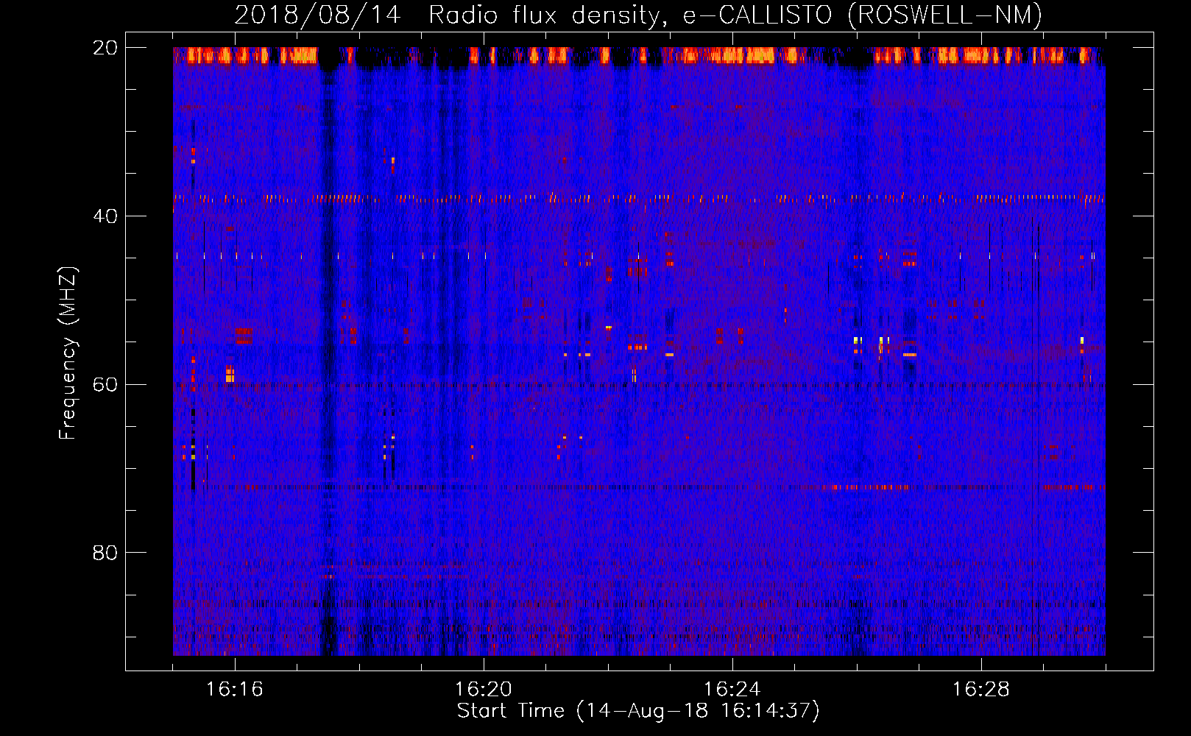Click the 60 frequency tick label
1191x736 pixels.
coord(105,385)
